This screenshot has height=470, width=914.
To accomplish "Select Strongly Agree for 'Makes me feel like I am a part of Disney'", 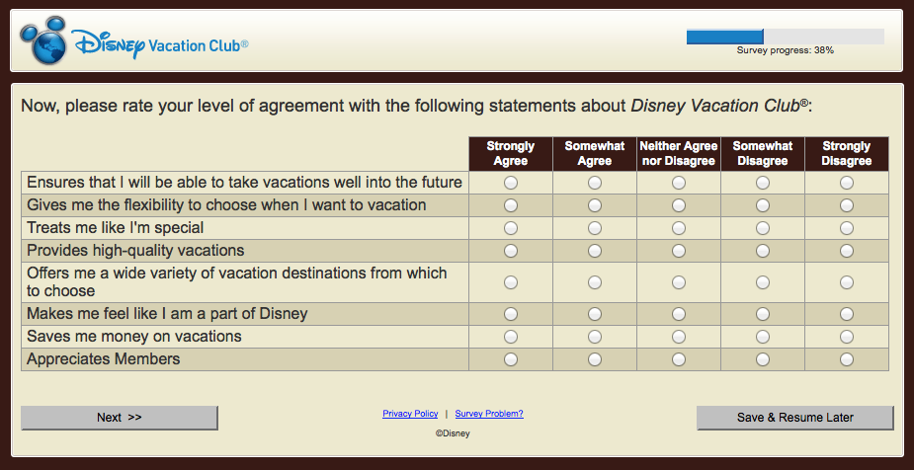I will (511, 314).
